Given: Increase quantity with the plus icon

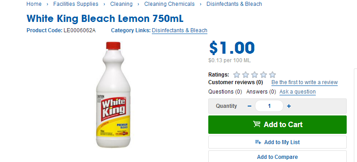Looking at the screenshot, I should pos(289,106).
